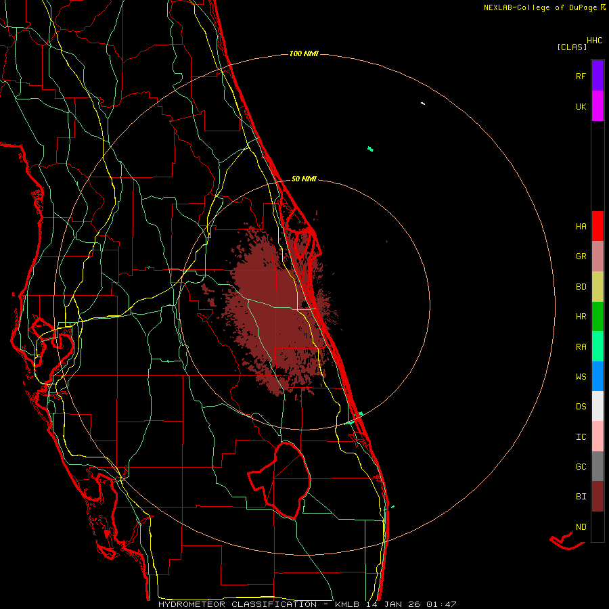The width and height of the screenshot is (609, 609).
Task: Click the ND black legend swatch
Action: pos(597,526)
